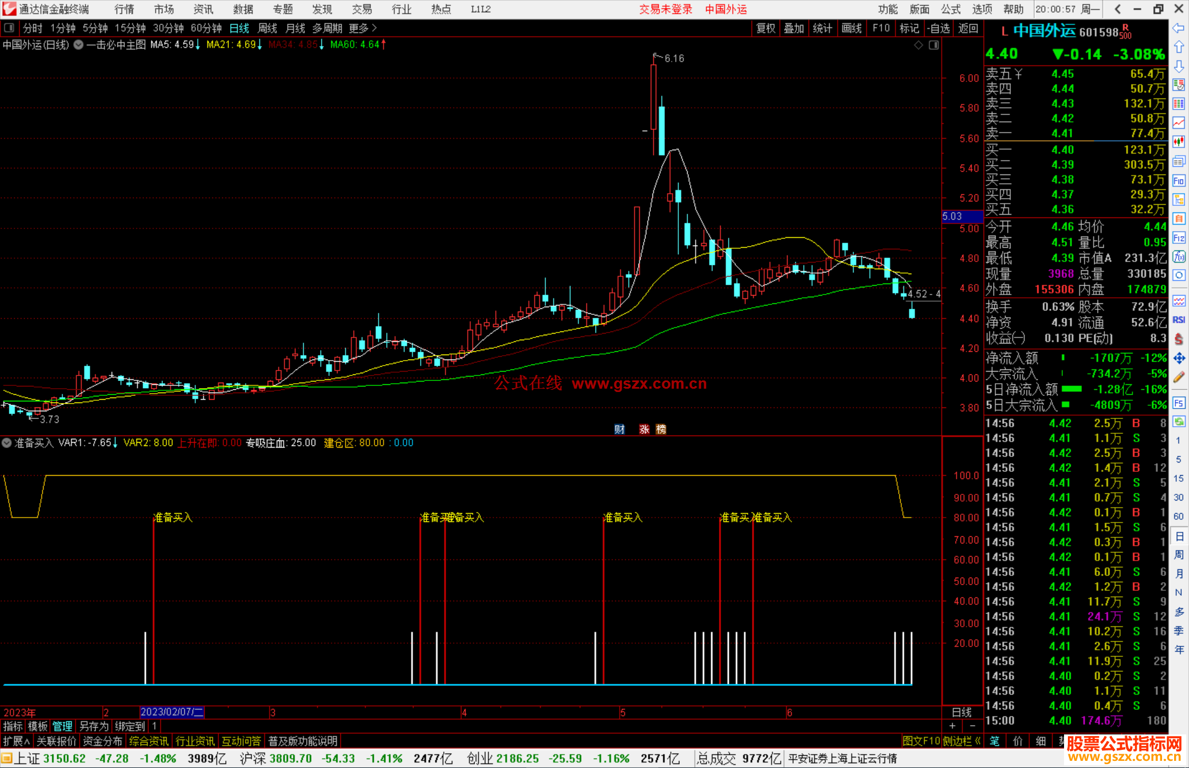
Task: Select monthly 月 period in right sidebar
Action: click(x=1179, y=574)
